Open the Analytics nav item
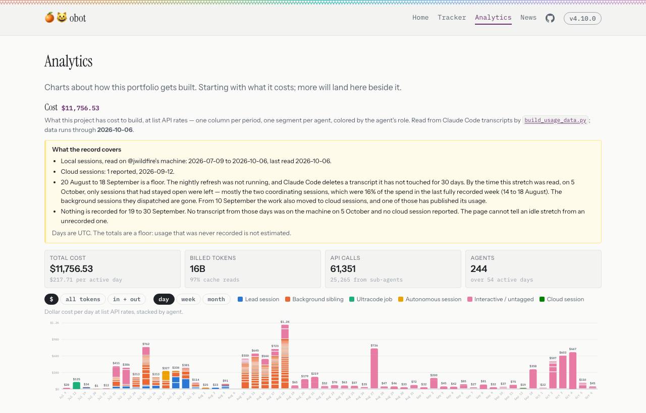 (493, 18)
